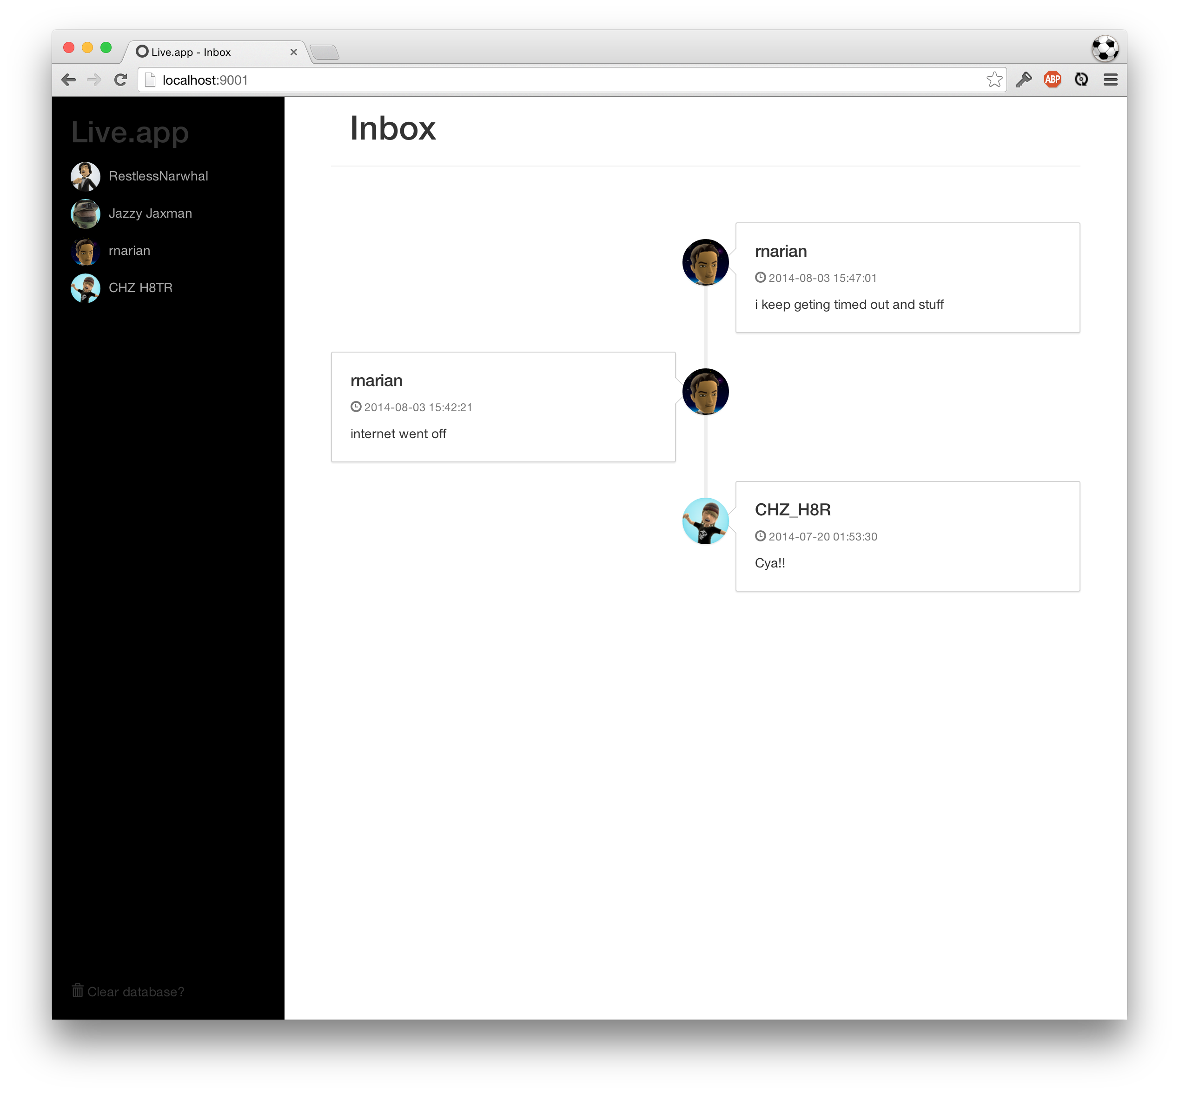Click the soccer ball profile icon
Image resolution: width=1179 pixels, height=1094 pixels.
(1104, 48)
